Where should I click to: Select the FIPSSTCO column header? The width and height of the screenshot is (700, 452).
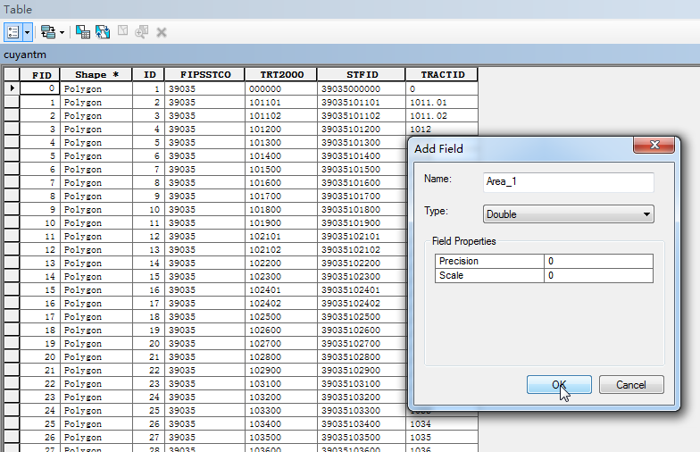click(x=204, y=75)
